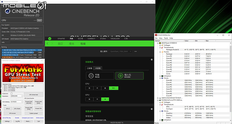
Task: Expand the CPU Voltages node in HWMonitor
Action: click(160, 45)
